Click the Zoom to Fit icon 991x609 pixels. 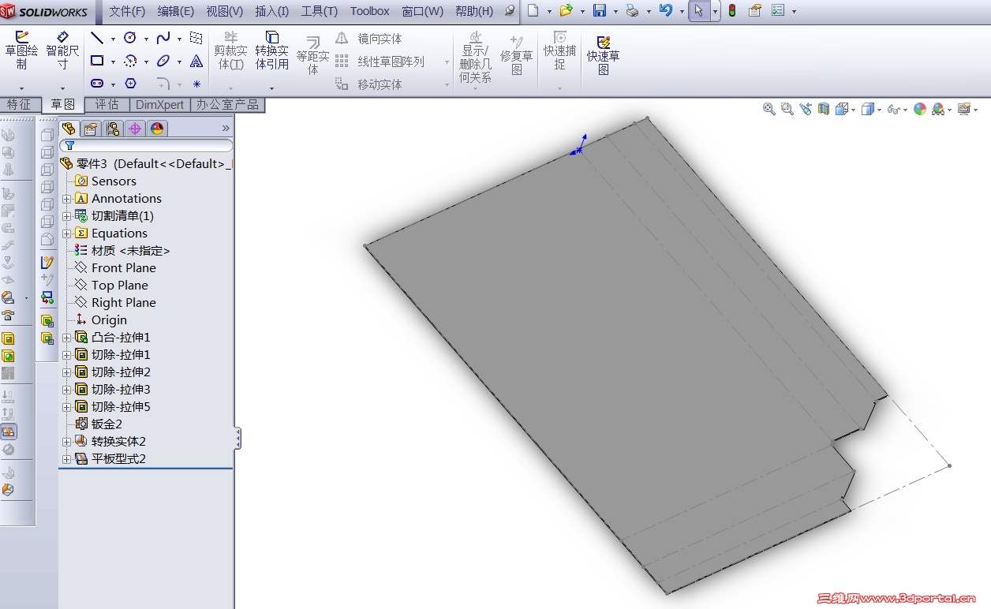(x=769, y=110)
